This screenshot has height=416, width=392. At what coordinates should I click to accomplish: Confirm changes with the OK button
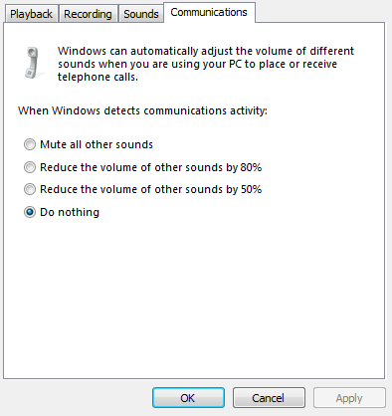[188, 398]
